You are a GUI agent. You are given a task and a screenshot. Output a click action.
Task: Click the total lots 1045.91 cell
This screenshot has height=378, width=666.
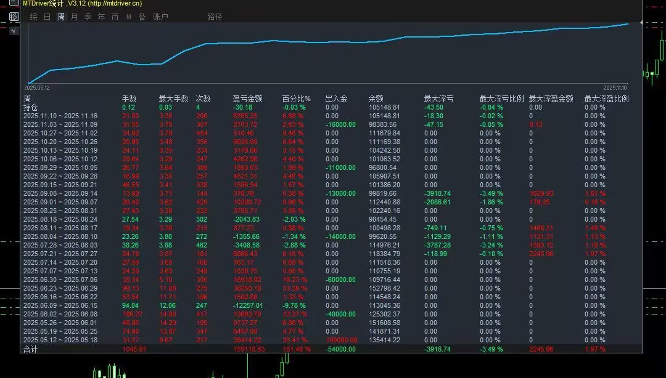134,349
